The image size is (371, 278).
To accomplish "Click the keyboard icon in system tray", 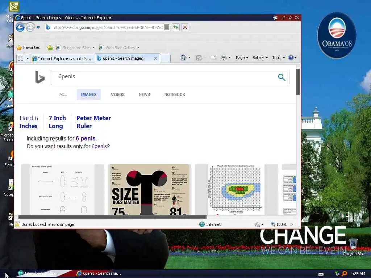I will pyautogui.click(x=321, y=274).
